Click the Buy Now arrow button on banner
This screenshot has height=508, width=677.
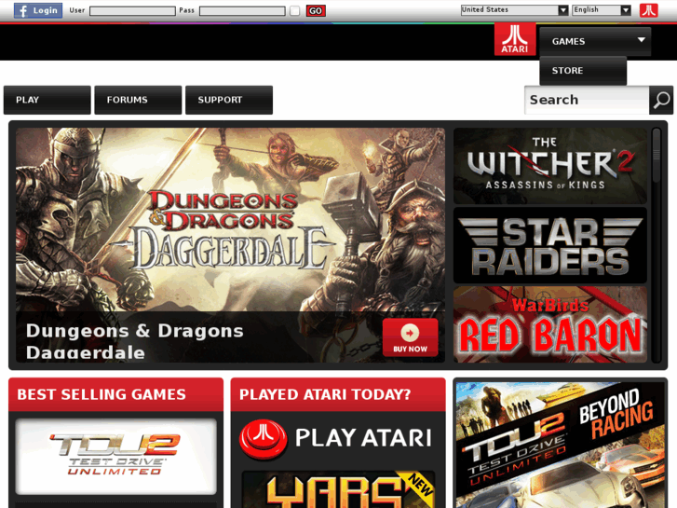click(x=410, y=337)
